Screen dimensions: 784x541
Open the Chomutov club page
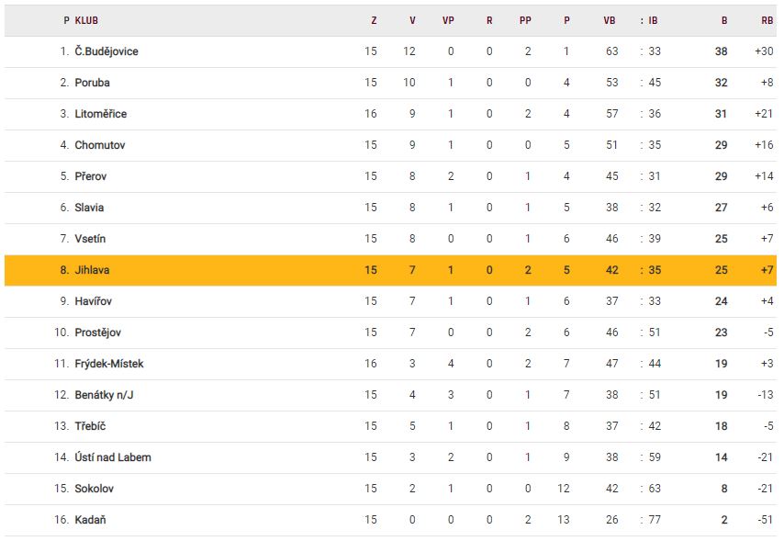[100, 145]
